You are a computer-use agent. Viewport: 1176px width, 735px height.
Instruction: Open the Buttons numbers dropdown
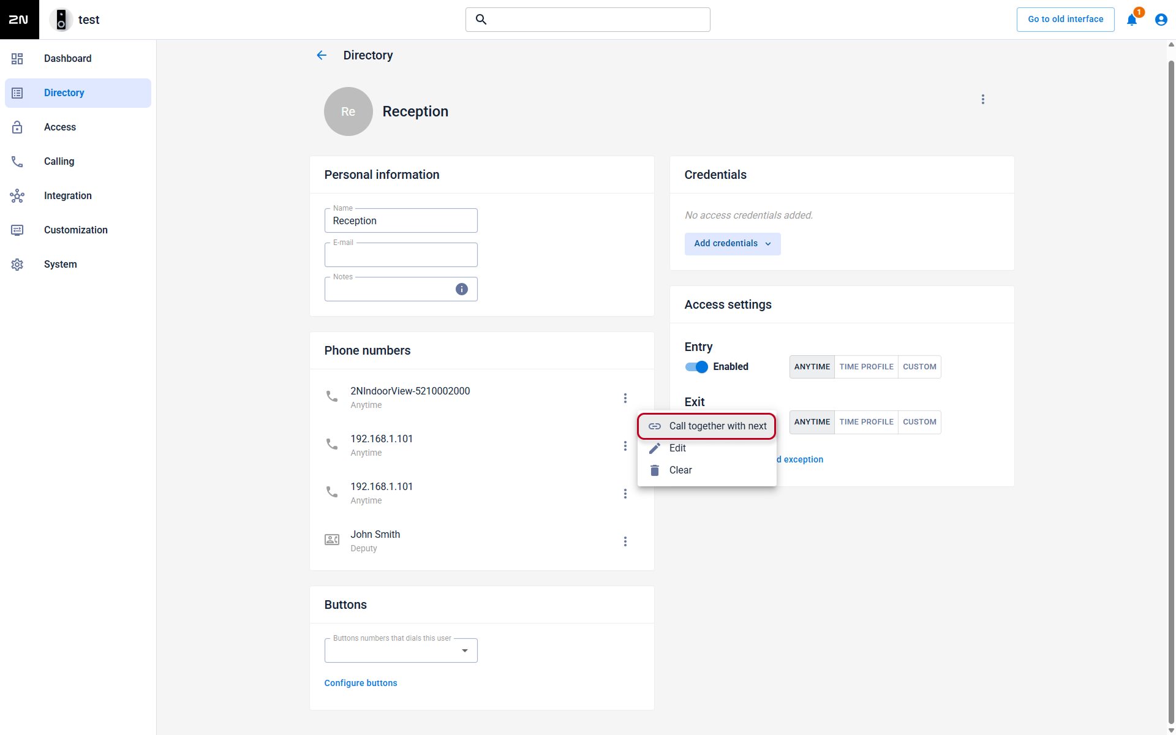(x=401, y=650)
